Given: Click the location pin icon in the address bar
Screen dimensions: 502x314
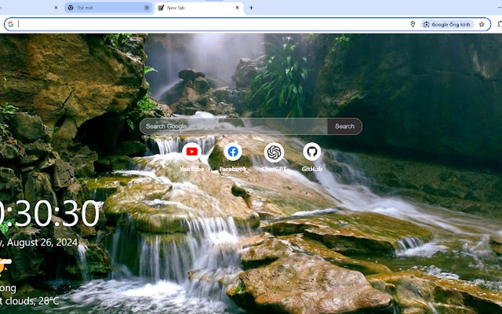Looking at the screenshot, I should click(x=413, y=24).
